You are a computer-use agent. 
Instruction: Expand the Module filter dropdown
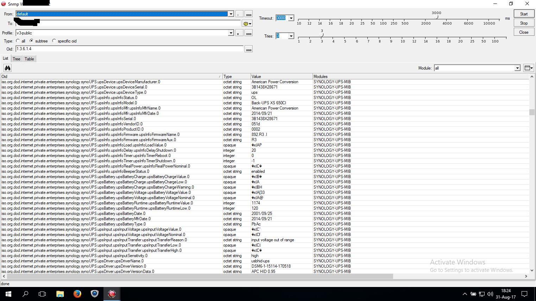pos(517,68)
